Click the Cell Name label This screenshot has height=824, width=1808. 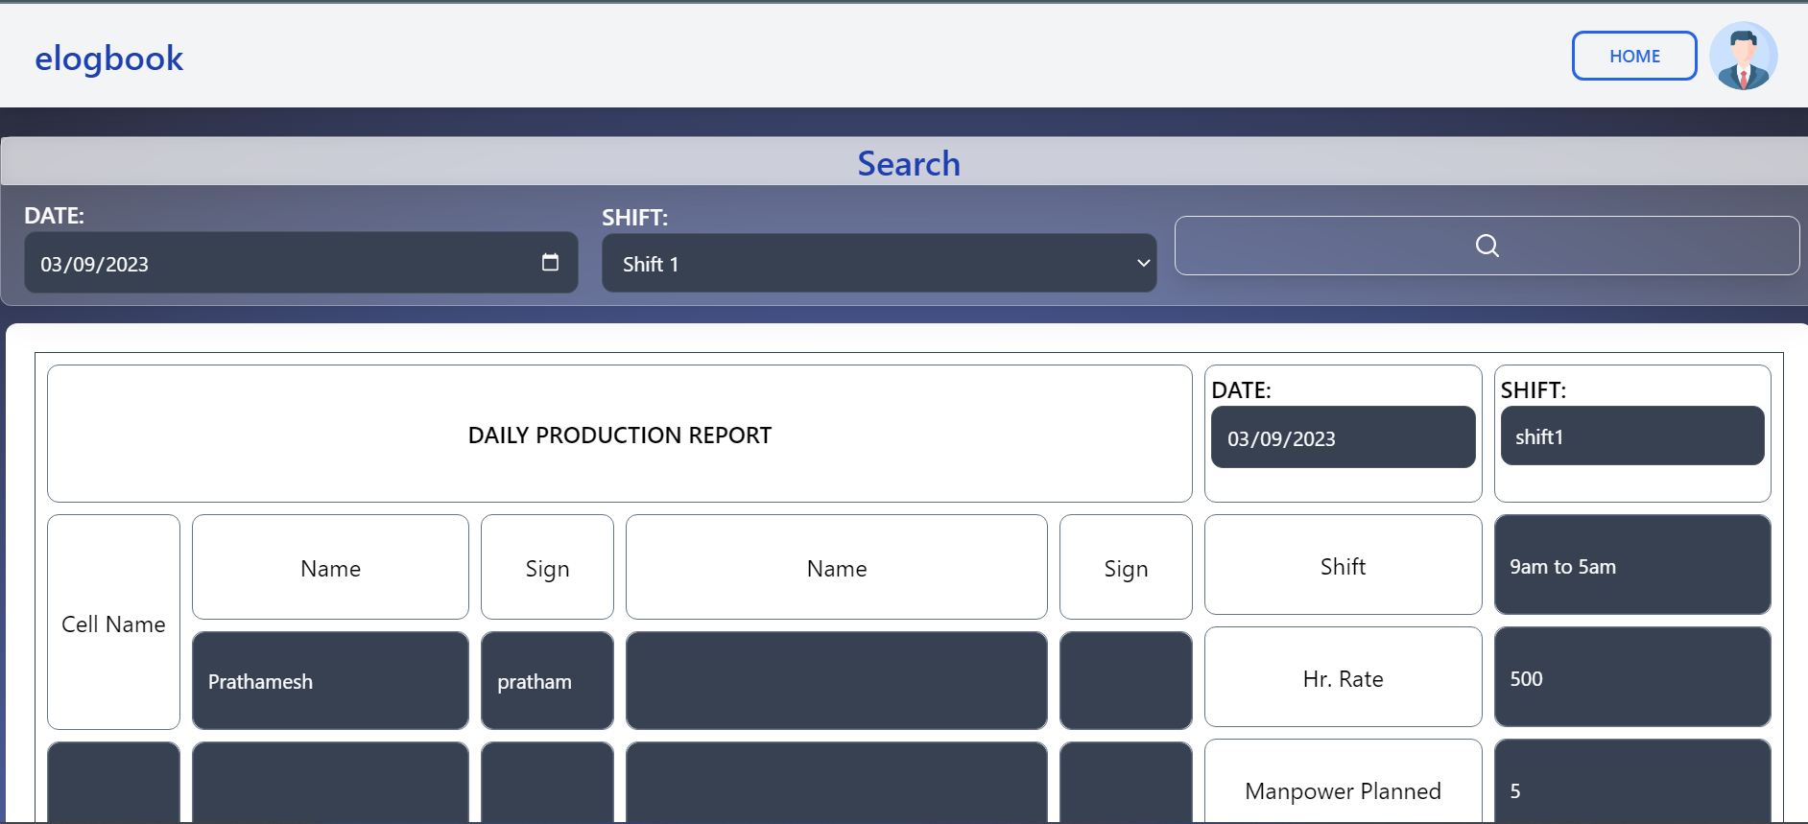(x=113, y=624)
